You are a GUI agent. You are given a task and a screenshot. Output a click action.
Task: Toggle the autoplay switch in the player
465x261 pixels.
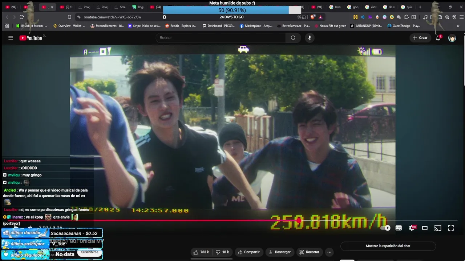click(386, 228)
